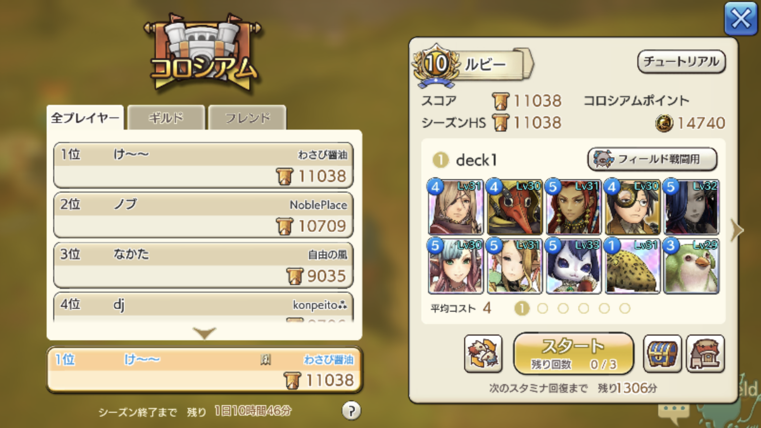Open 2nd place ノブ ranking entry

[x=203, y=215]
